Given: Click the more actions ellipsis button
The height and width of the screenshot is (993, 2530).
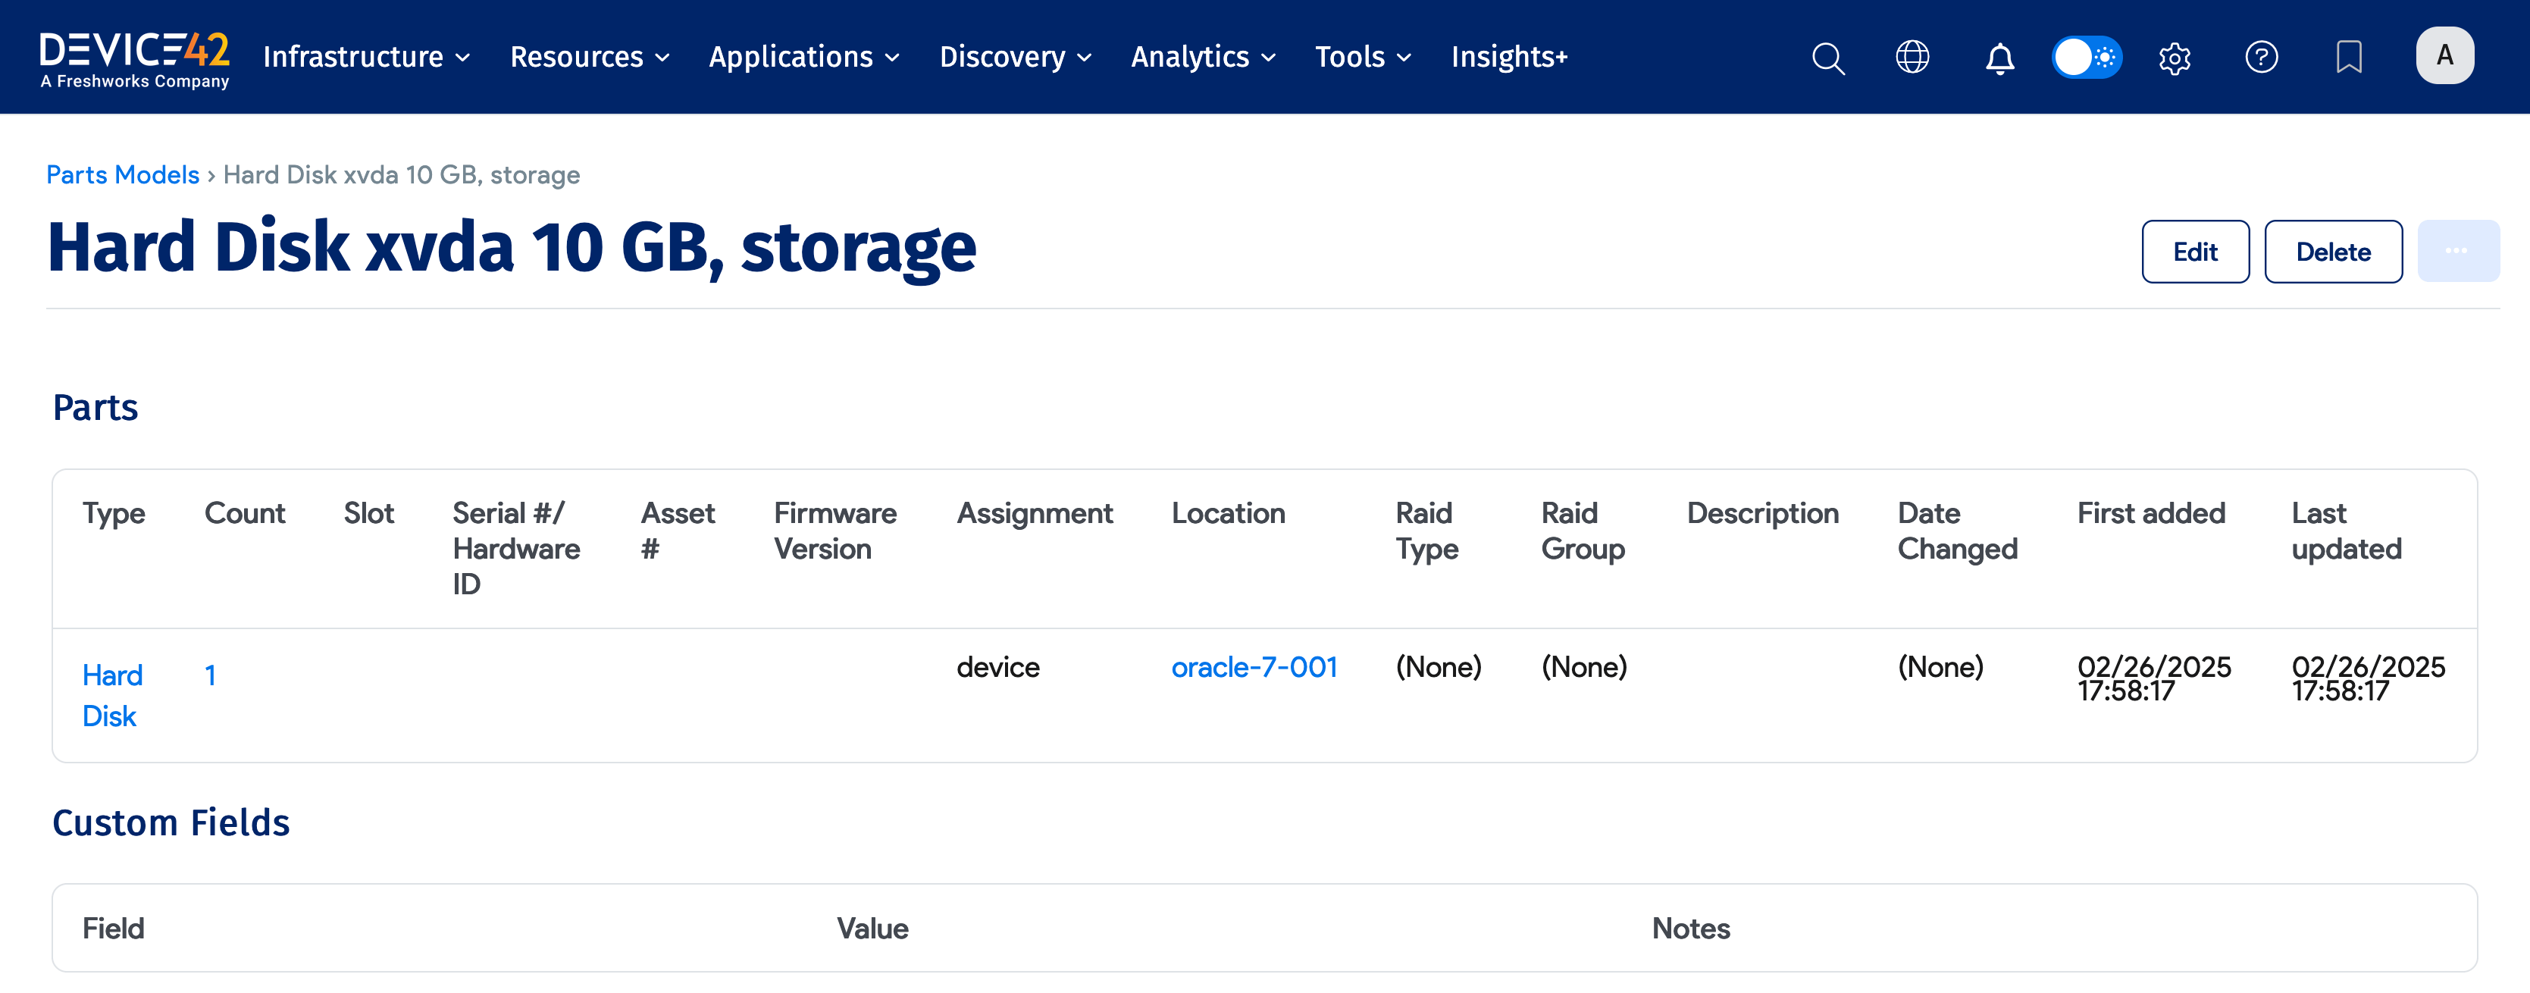Looking at the screenshot, I should (2456, 252).
